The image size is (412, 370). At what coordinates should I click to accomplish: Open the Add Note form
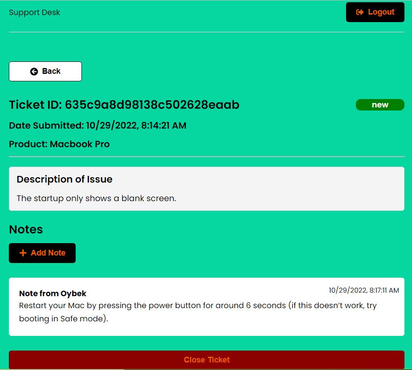42,253
